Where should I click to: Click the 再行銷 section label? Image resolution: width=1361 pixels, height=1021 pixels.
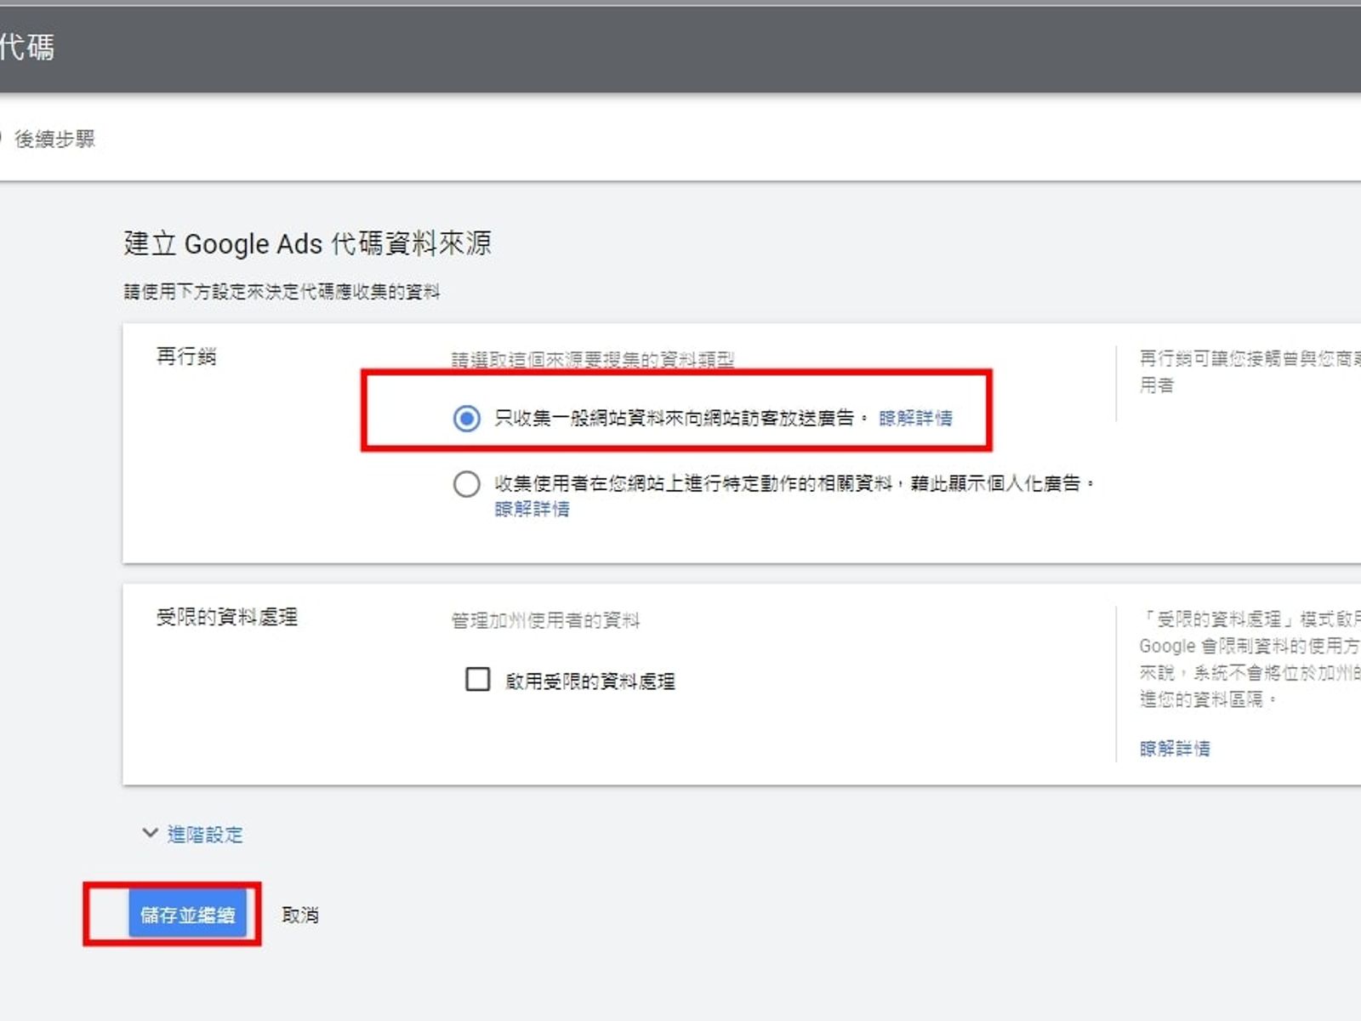pyautogui.click(x=186, y=356)
